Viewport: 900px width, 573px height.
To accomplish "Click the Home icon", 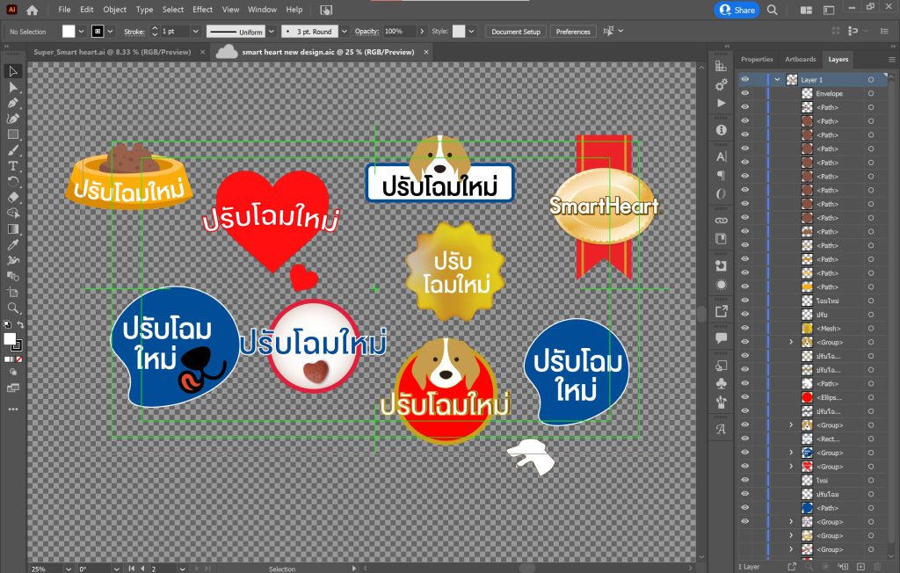I will coord(33,10).
